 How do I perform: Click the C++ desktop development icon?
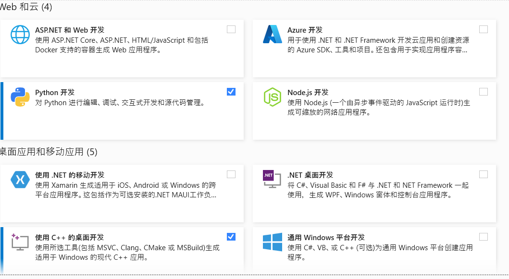coord(20,242)
